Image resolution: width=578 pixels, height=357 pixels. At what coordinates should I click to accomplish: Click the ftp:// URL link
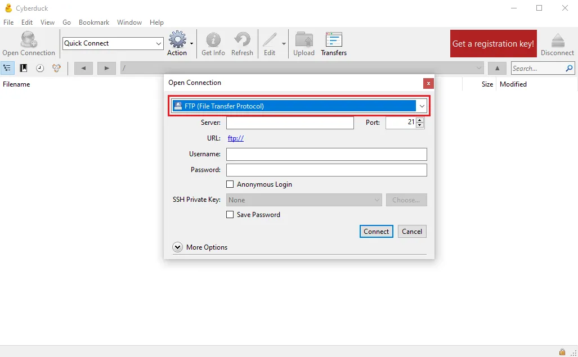[x=236, y=138]
